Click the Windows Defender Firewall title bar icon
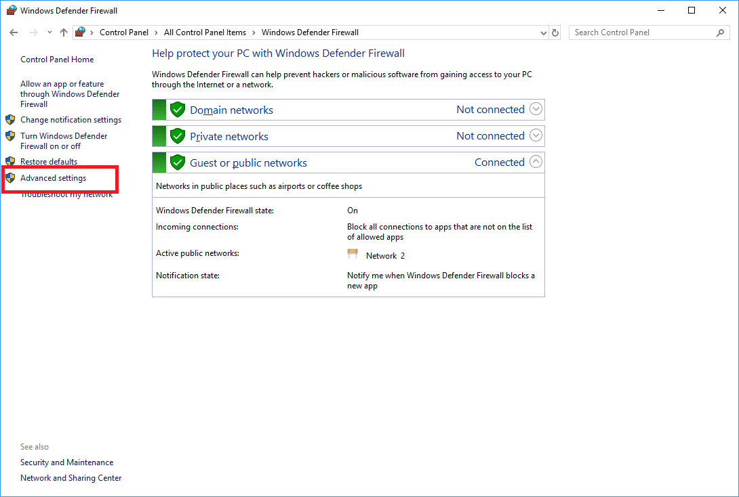Screen dimensions: 739x497 12,10
